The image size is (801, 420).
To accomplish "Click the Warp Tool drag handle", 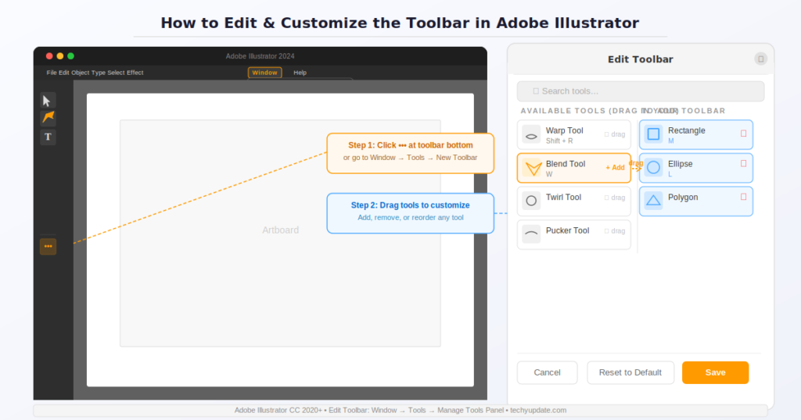I will pyautogui.click(x=615, y=134).
